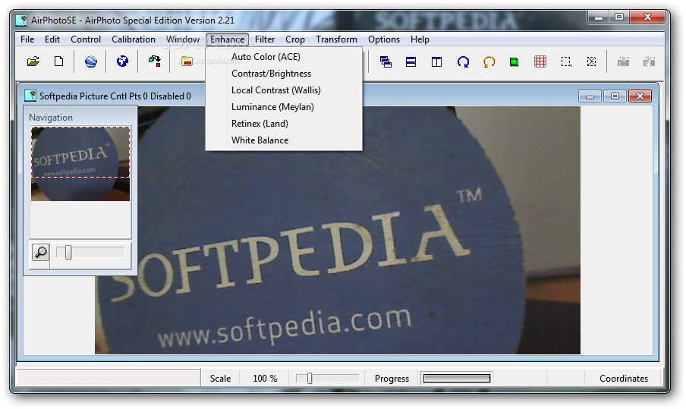The height and width of the screenshot is (409, 686).
Task: Close the Softpedia Picture child window
Action: click(x=640, y=96)
